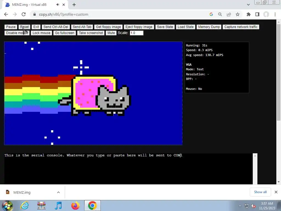This screenshot has width=281, height=211.
Task: Open the Extensions puzzle icon
Action: click(x=249, y=14)
